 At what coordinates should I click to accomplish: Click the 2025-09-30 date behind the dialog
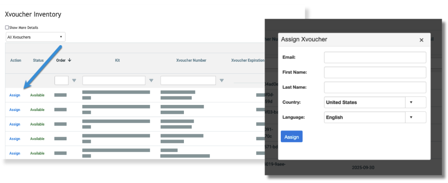[363, 168]
